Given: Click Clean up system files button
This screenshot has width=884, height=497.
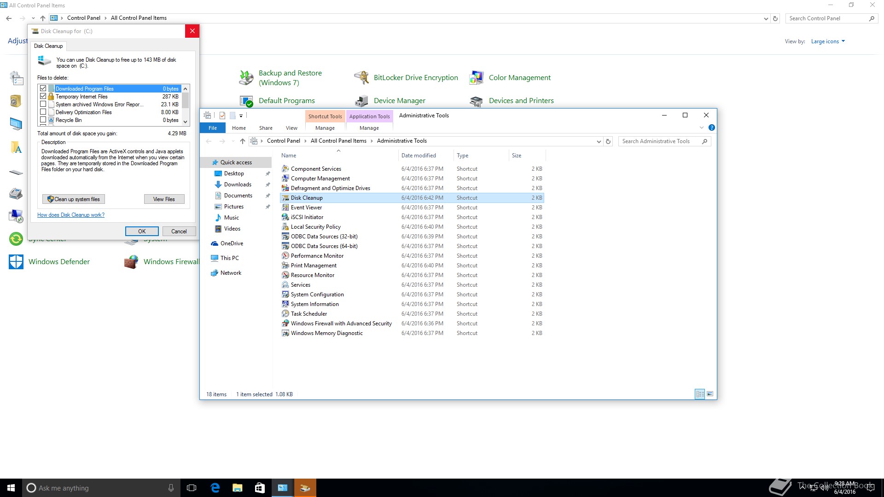Looking at the screenshot, I should pyautogui.click(x=74, y=199).
